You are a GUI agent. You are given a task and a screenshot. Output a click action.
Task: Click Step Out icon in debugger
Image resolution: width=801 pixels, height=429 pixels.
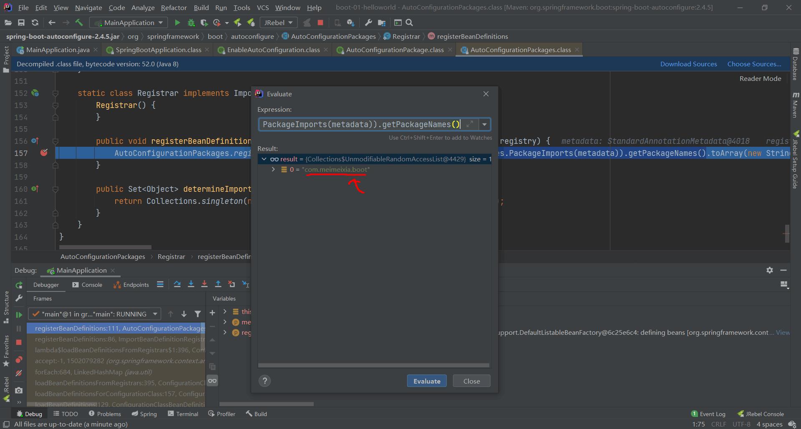218,284
